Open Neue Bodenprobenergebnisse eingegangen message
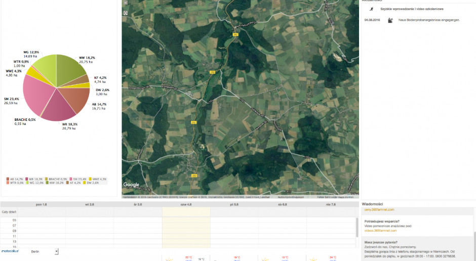This screenshot has height=261, width=476. click(x=429, y=20)
